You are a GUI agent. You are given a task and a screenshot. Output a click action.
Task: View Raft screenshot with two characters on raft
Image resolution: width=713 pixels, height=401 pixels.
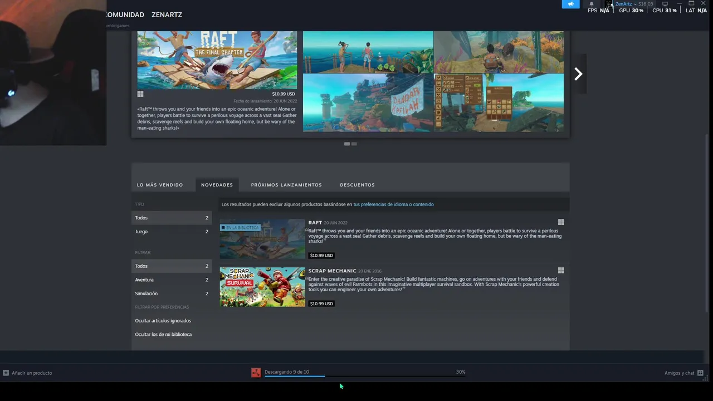pyautogui.click(x=368, y=52)
